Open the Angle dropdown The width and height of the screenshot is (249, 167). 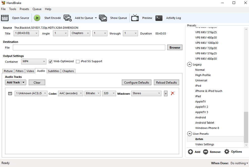[61, 33]
